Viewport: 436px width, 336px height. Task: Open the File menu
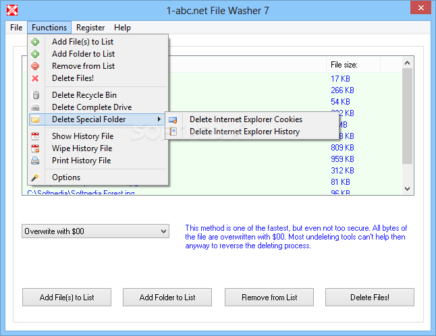(x=16, y=28)
